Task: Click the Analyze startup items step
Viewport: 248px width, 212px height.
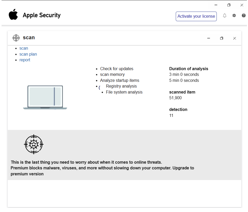Action: tap(119, 81)
